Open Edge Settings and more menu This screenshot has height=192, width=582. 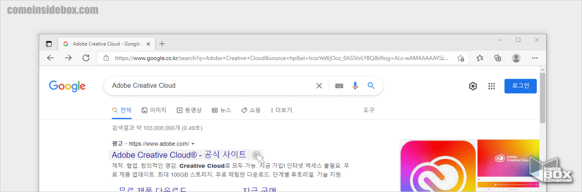click(534, 58)
